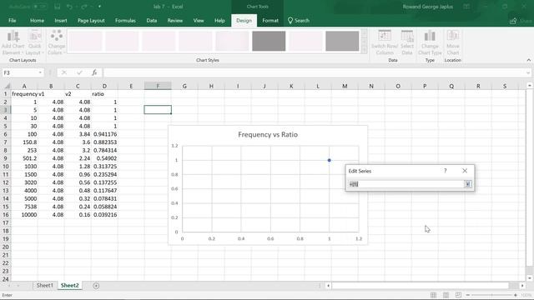Click the Share icon

coord(513,21)
